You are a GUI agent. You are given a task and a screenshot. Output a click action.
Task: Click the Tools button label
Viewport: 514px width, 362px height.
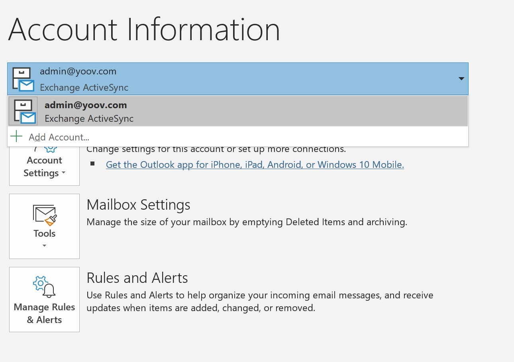tap(44, 234)
